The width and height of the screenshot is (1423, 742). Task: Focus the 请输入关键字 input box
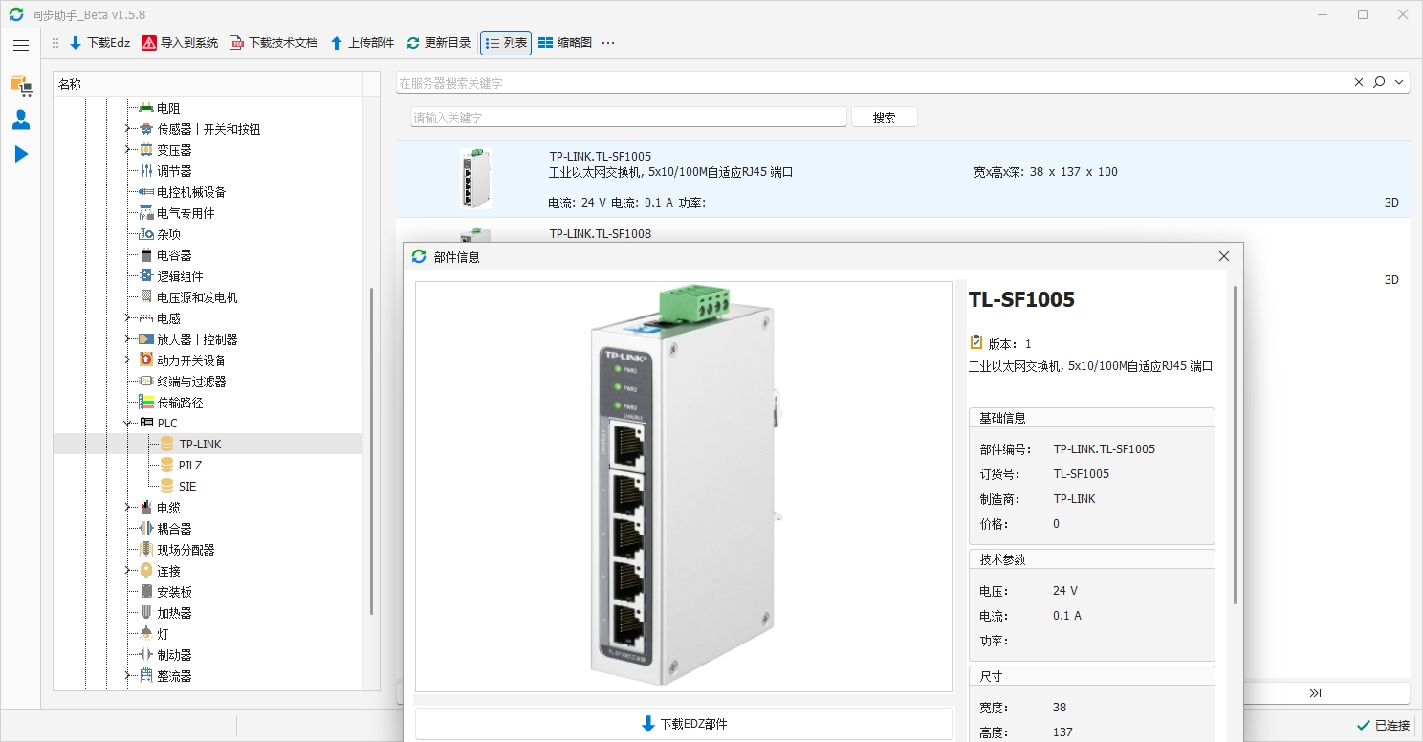pyautogui.click(x=628, y=118)
